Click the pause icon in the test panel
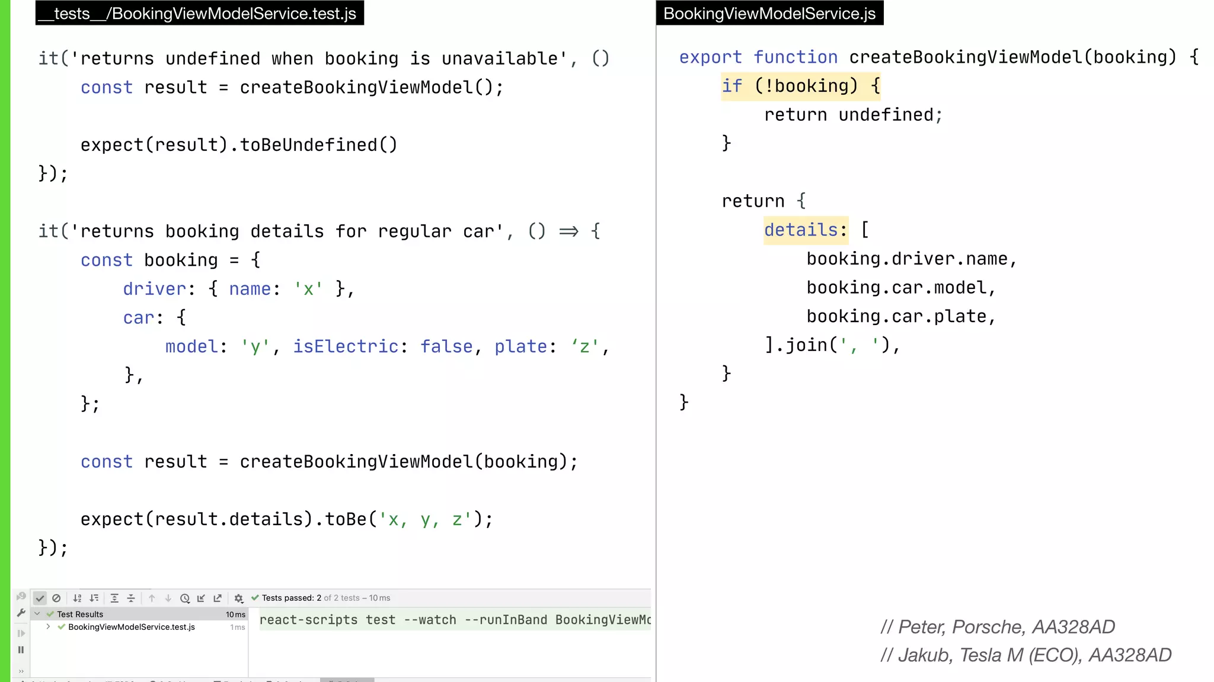The width and height of the screenshot is (1214, 682). coord(21,650)
